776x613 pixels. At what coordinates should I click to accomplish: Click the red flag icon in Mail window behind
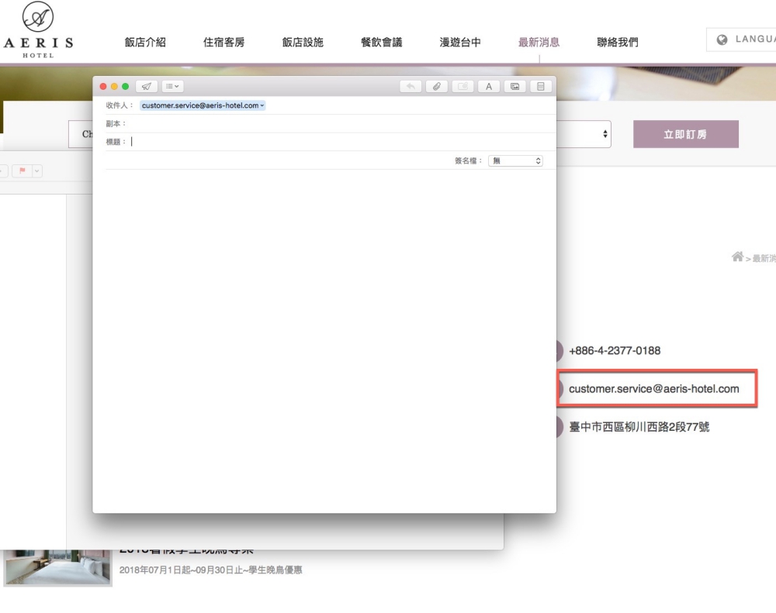[23, 171]
